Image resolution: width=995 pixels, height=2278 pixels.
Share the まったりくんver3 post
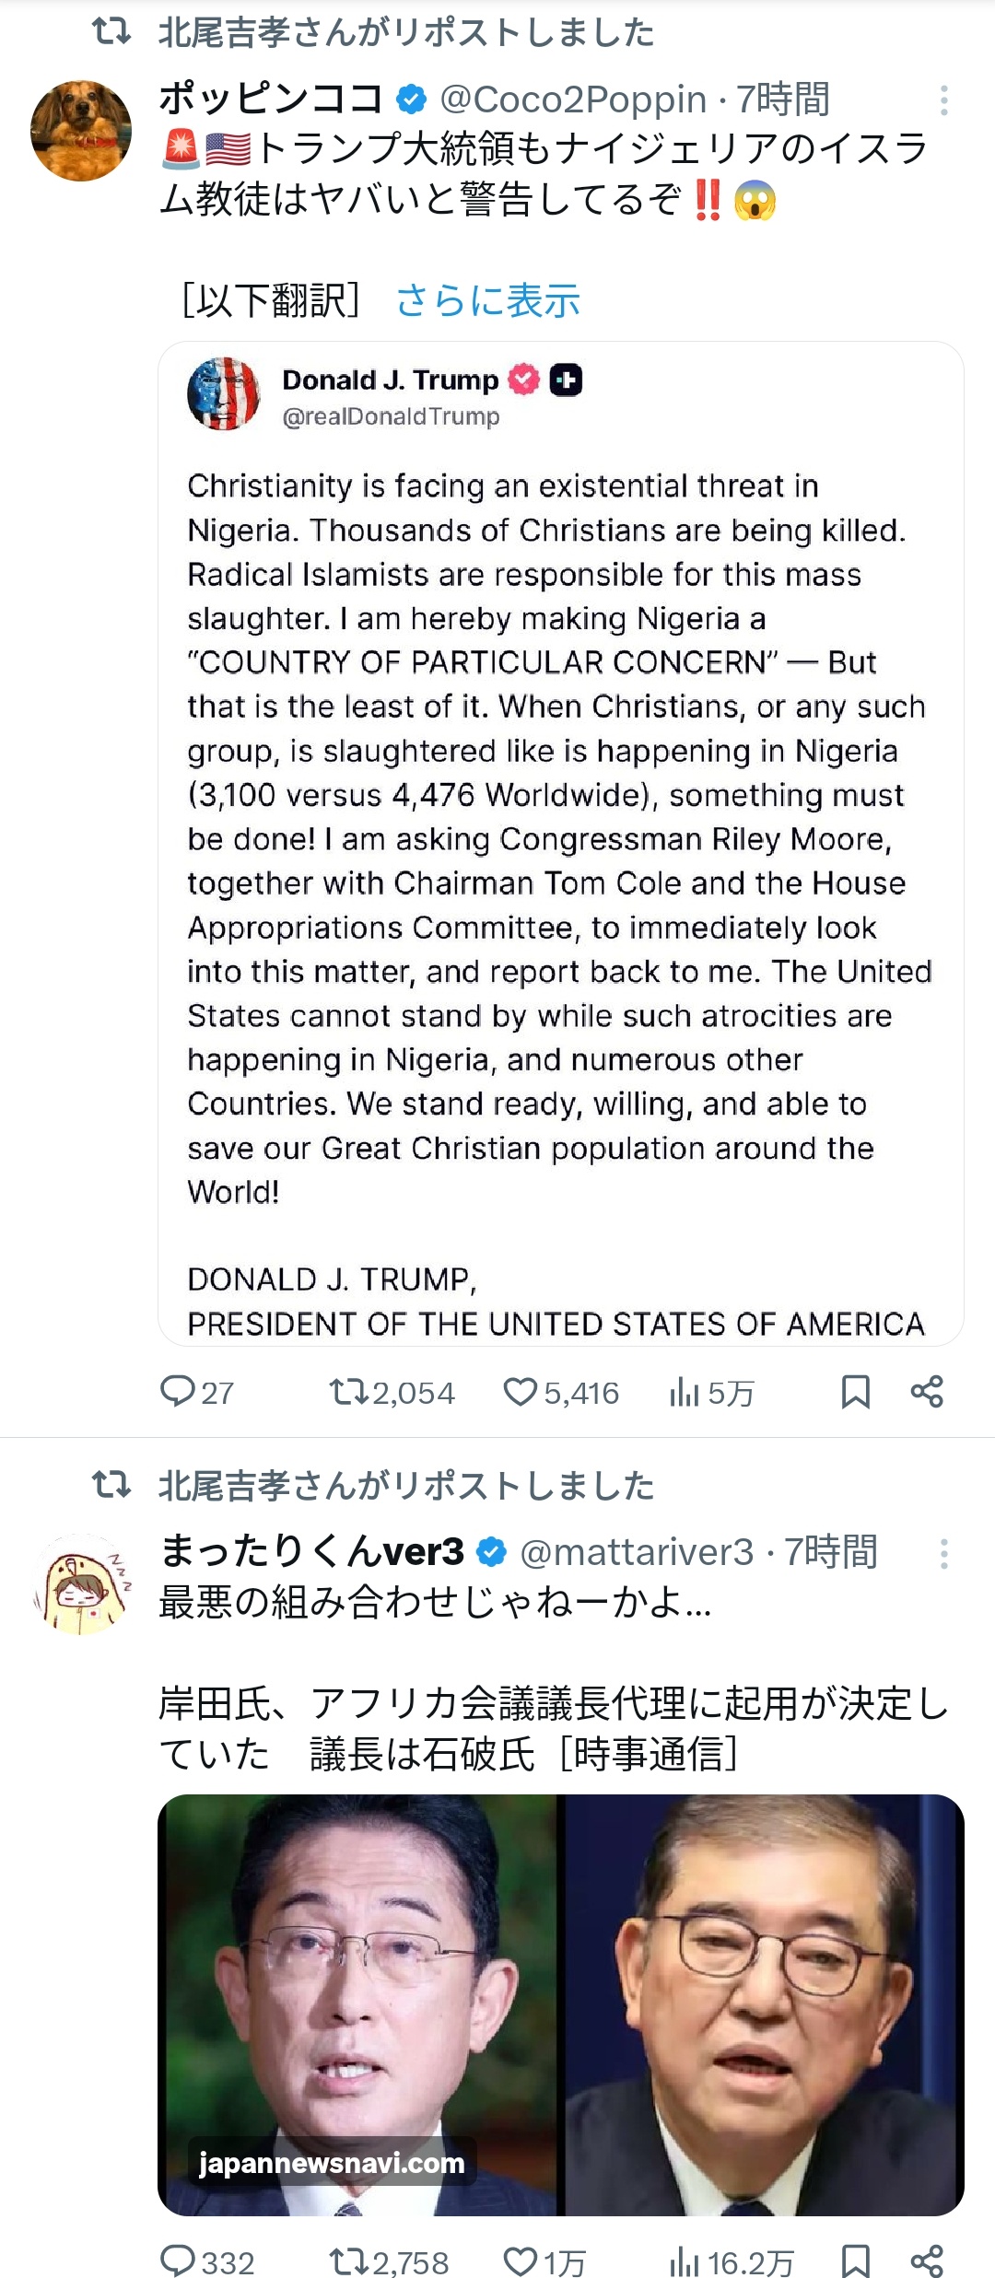pos(927,2260)
